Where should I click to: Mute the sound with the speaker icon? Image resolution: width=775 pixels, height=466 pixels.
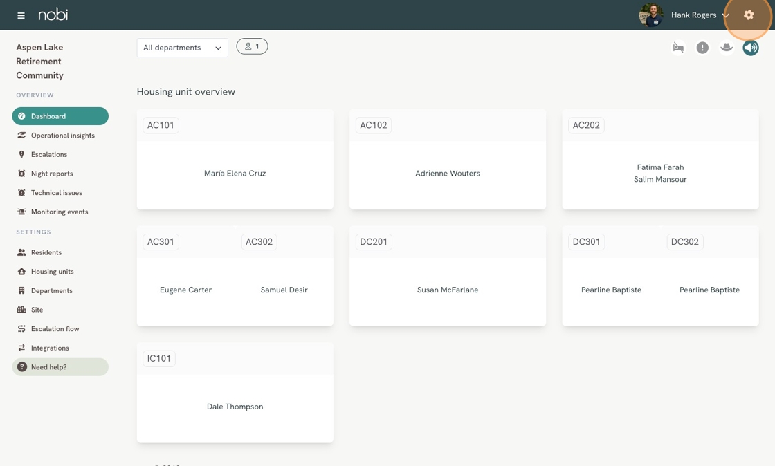click(x=751, y=48)
